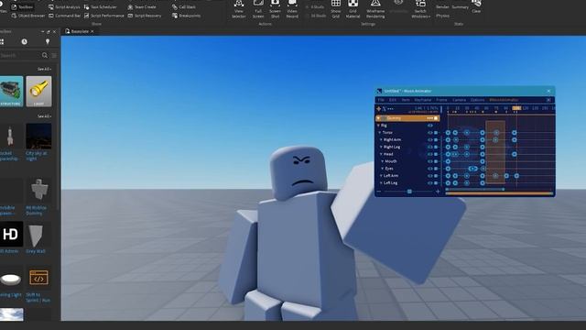586x330 pixels.
Task: Open the File menu in Moon Animator
Action: coord(381,100)
